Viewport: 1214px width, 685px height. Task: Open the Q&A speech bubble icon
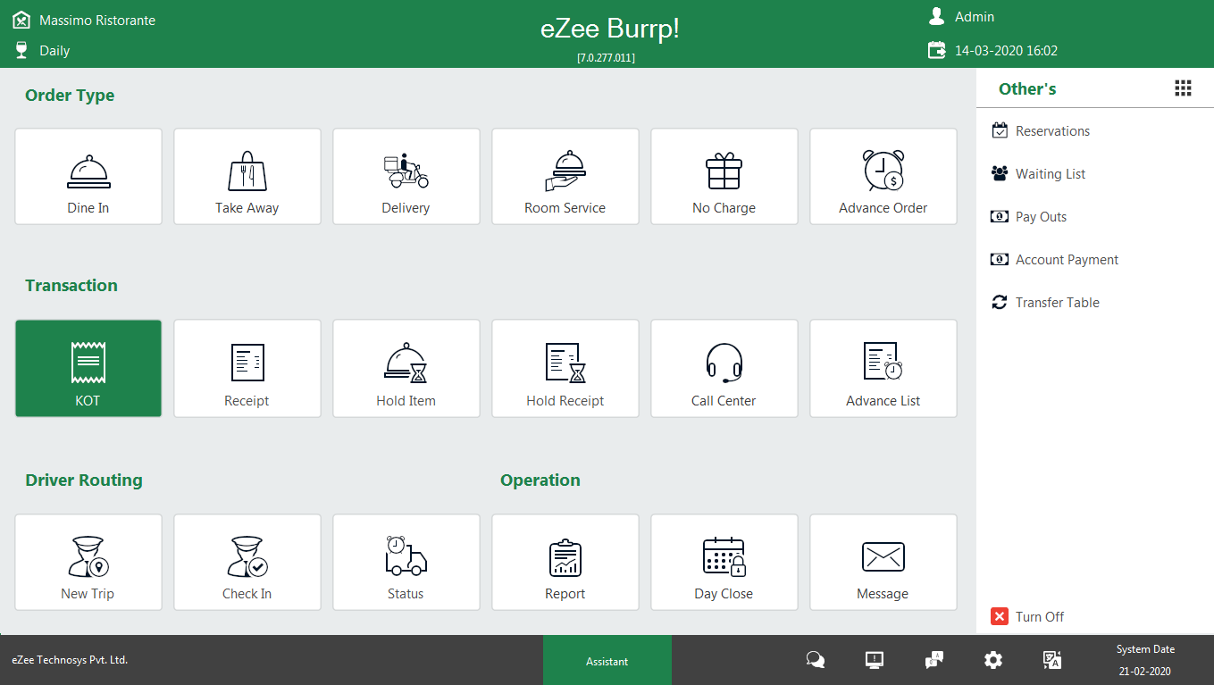pos(934,660)
